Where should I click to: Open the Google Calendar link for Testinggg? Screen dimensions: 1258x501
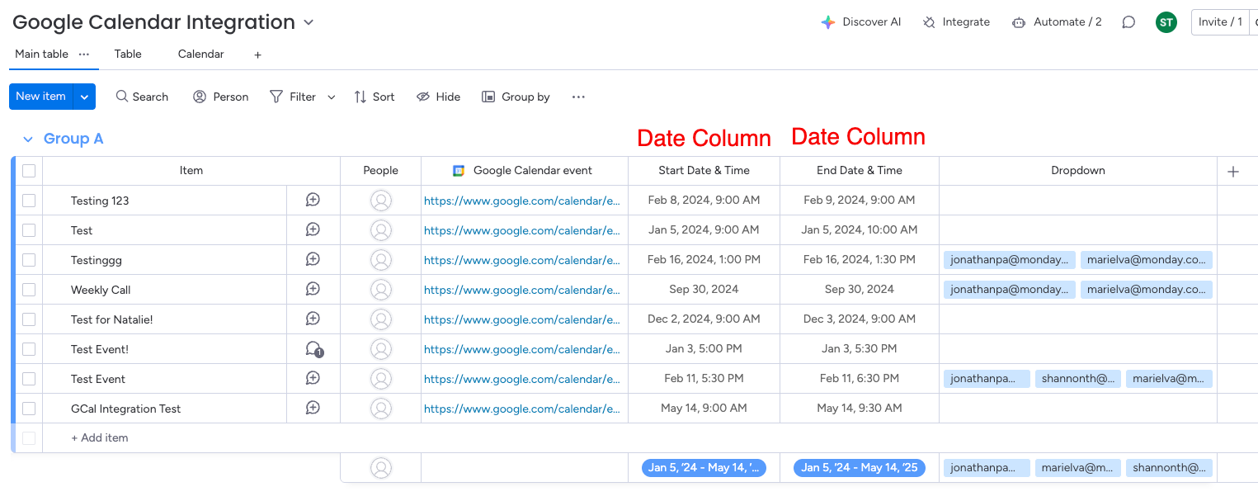[521, 260]
